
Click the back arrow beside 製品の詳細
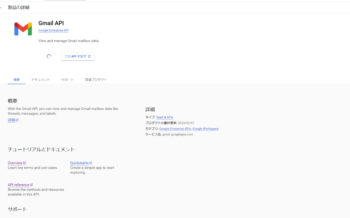point(0,8)
